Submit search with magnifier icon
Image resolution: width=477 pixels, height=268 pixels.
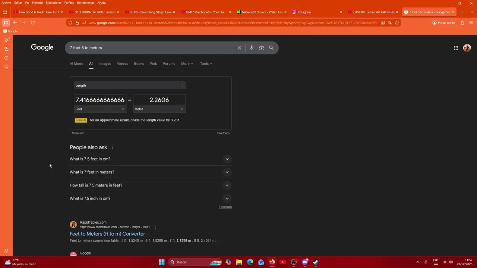(x=271, y=48)
